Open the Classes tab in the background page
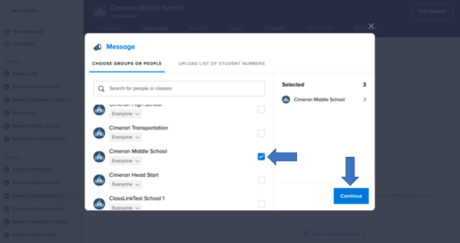Image resolution: width=460 pixels, height=243 pixels. [x=275, y=29]
